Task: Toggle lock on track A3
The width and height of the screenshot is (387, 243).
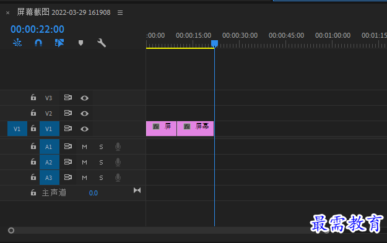Action: click(x=33, y=177)
